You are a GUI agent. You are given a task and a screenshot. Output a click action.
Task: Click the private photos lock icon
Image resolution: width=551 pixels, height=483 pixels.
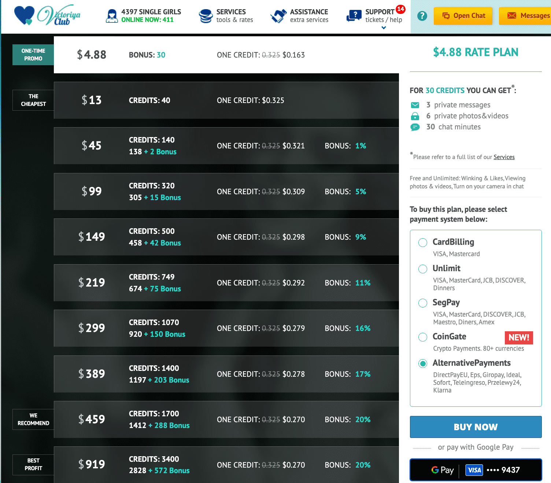pos(415,116)
